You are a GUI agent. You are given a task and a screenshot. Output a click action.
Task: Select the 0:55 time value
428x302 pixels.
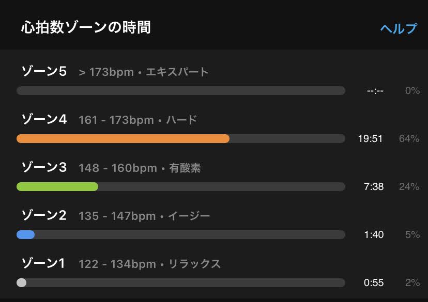coord(374,283)
